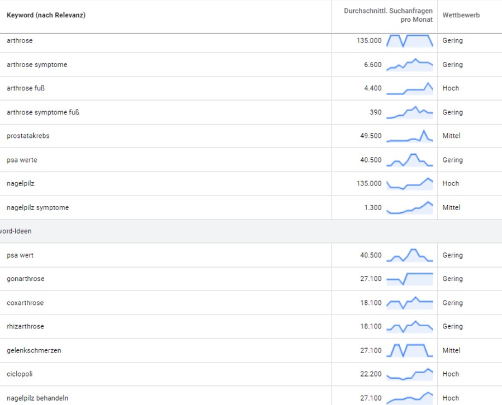View the trend chart for arthrose symptome

[x=410, y=64]
